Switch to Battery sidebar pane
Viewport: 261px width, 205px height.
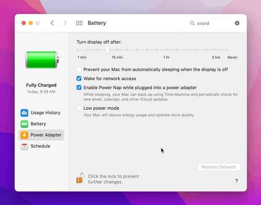[41, 124]
